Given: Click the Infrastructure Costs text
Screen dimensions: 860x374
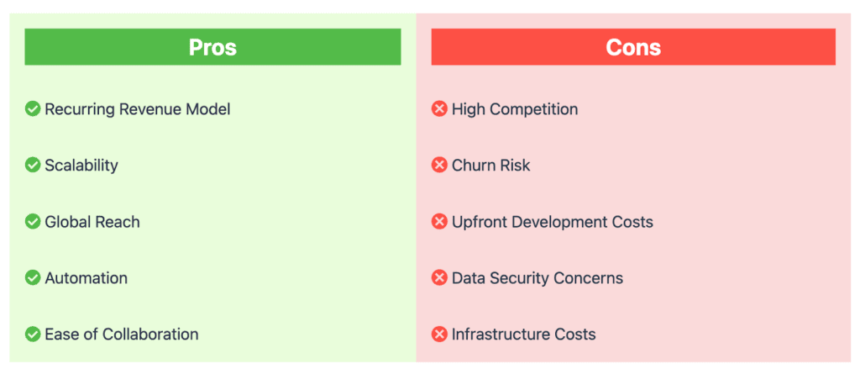Looking at the screenshot, I should pos(524,334).
